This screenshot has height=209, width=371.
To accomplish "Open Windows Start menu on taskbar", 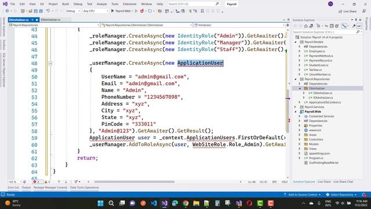I will tap(100, 203).
